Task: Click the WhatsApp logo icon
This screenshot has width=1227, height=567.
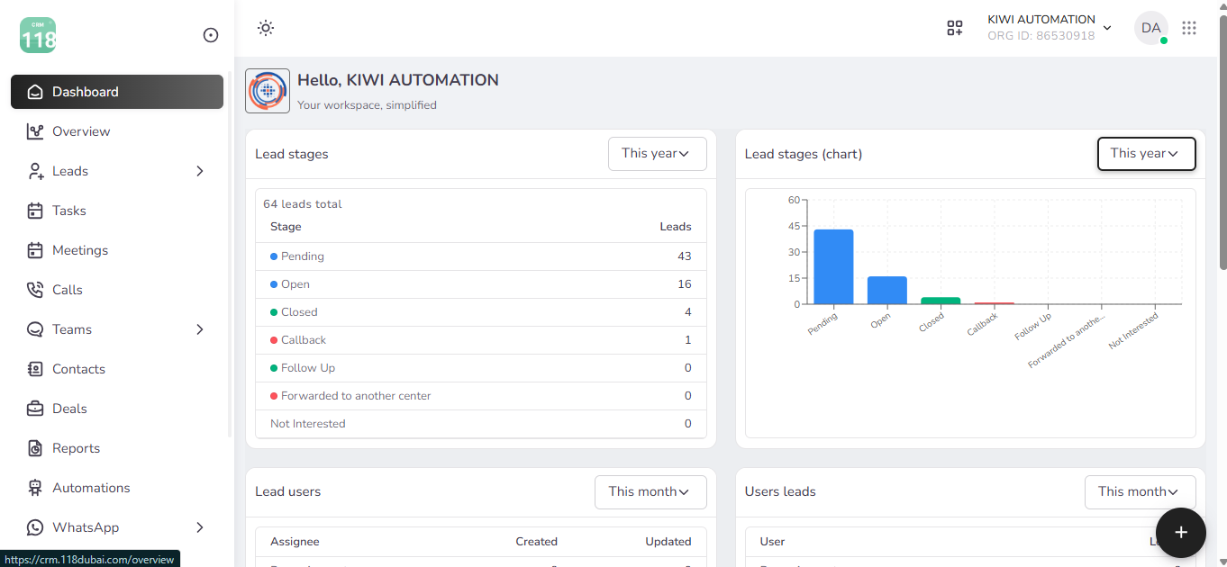Action: (35, 527)
